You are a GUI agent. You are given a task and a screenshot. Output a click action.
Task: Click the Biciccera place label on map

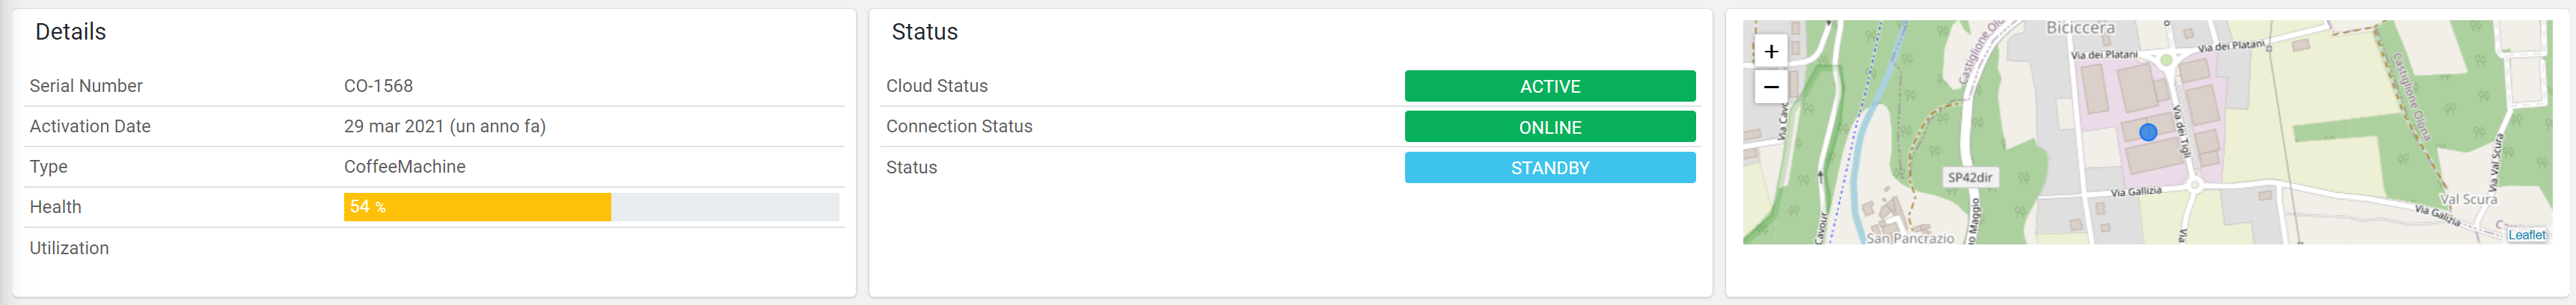pos(2080,28)
